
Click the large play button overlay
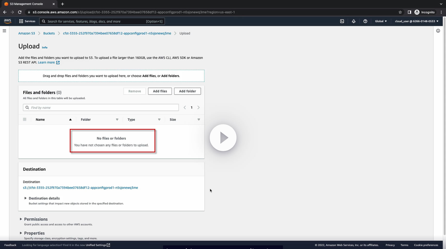pyautogui.click(x=223, y=138)
